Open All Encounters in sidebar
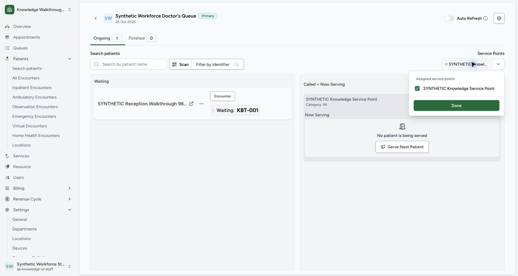The image size is (518, 276). coord(26,78)
